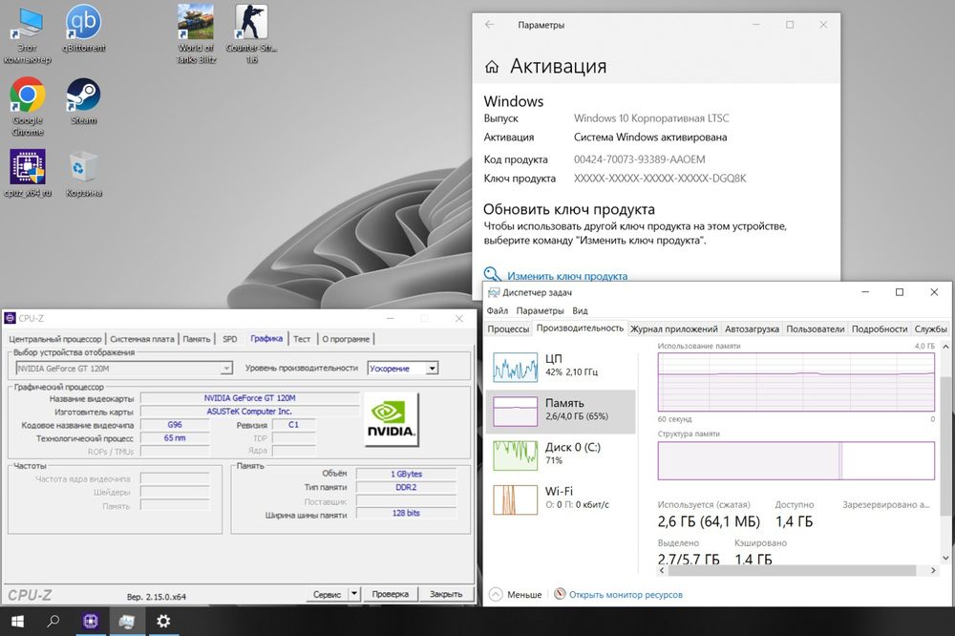
Task: Click the ASUSTeK Computer Inc. field
Action: [x=249, y=412]
